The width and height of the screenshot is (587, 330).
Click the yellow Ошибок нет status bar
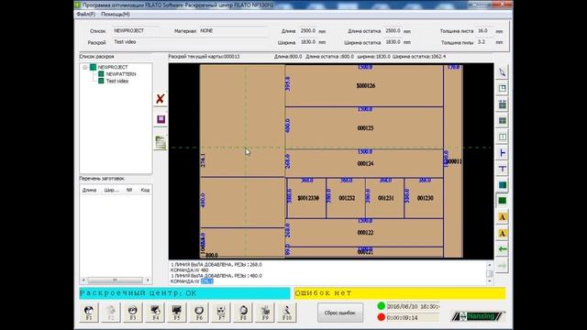tap(400, 293)
